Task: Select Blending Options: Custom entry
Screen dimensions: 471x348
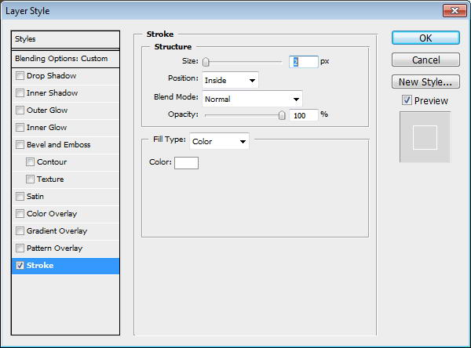Action: [x=65, y=59]
